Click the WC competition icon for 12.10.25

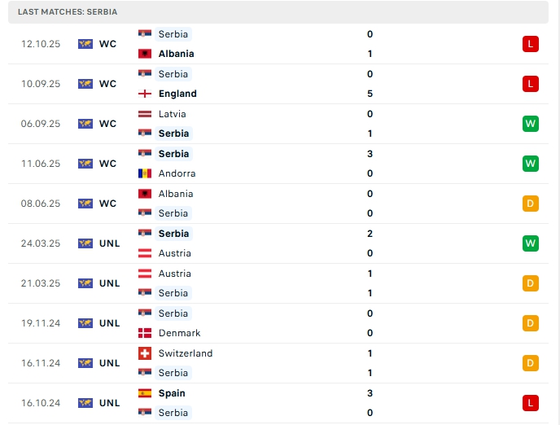tap(85, 44)
